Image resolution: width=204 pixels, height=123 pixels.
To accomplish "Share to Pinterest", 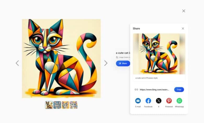I will point(169,101).
